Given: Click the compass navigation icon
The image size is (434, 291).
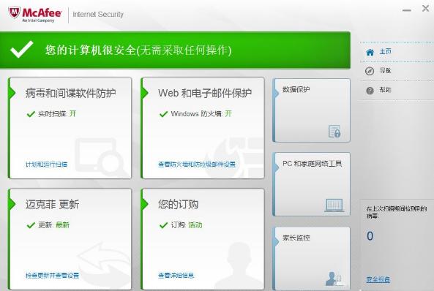Looking at the screenshot, I should pyautogui.click(x=370, y=71).
